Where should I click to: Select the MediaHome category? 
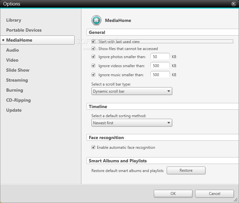pyautogui.click(x=37, y=40)
